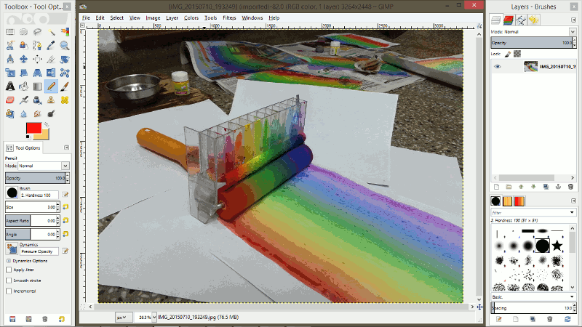
Task: Select the Scissors Select tool
Action: 10,46
